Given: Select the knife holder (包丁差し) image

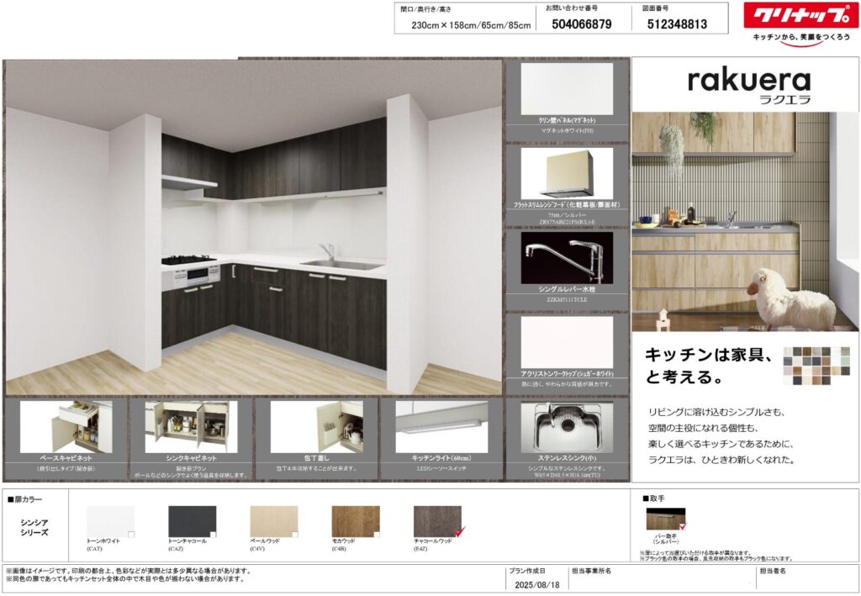Looking at the screenshot, I should point(317,426).
